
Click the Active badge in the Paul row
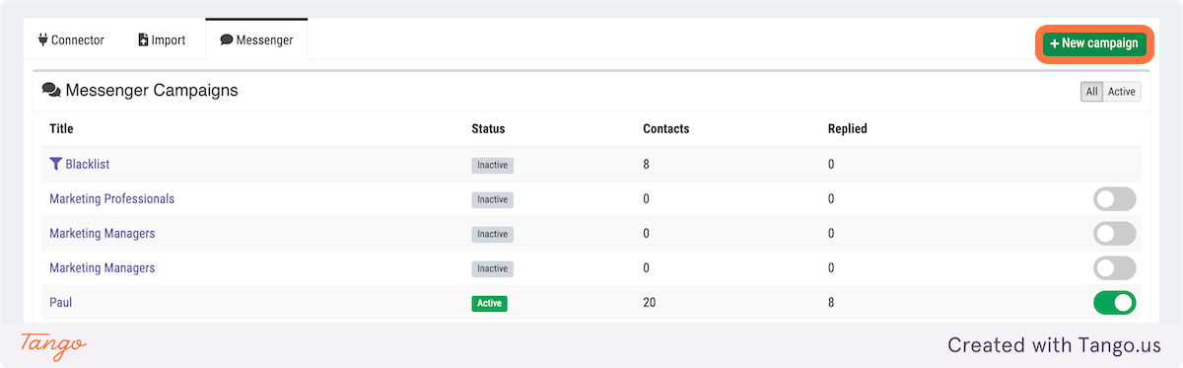pyautogui.click(x=489, y=303)
